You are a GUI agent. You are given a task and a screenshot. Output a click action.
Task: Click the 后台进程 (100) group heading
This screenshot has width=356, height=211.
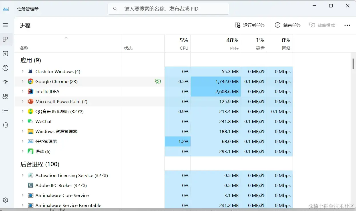pyautogui.click(x=40, y=164)
